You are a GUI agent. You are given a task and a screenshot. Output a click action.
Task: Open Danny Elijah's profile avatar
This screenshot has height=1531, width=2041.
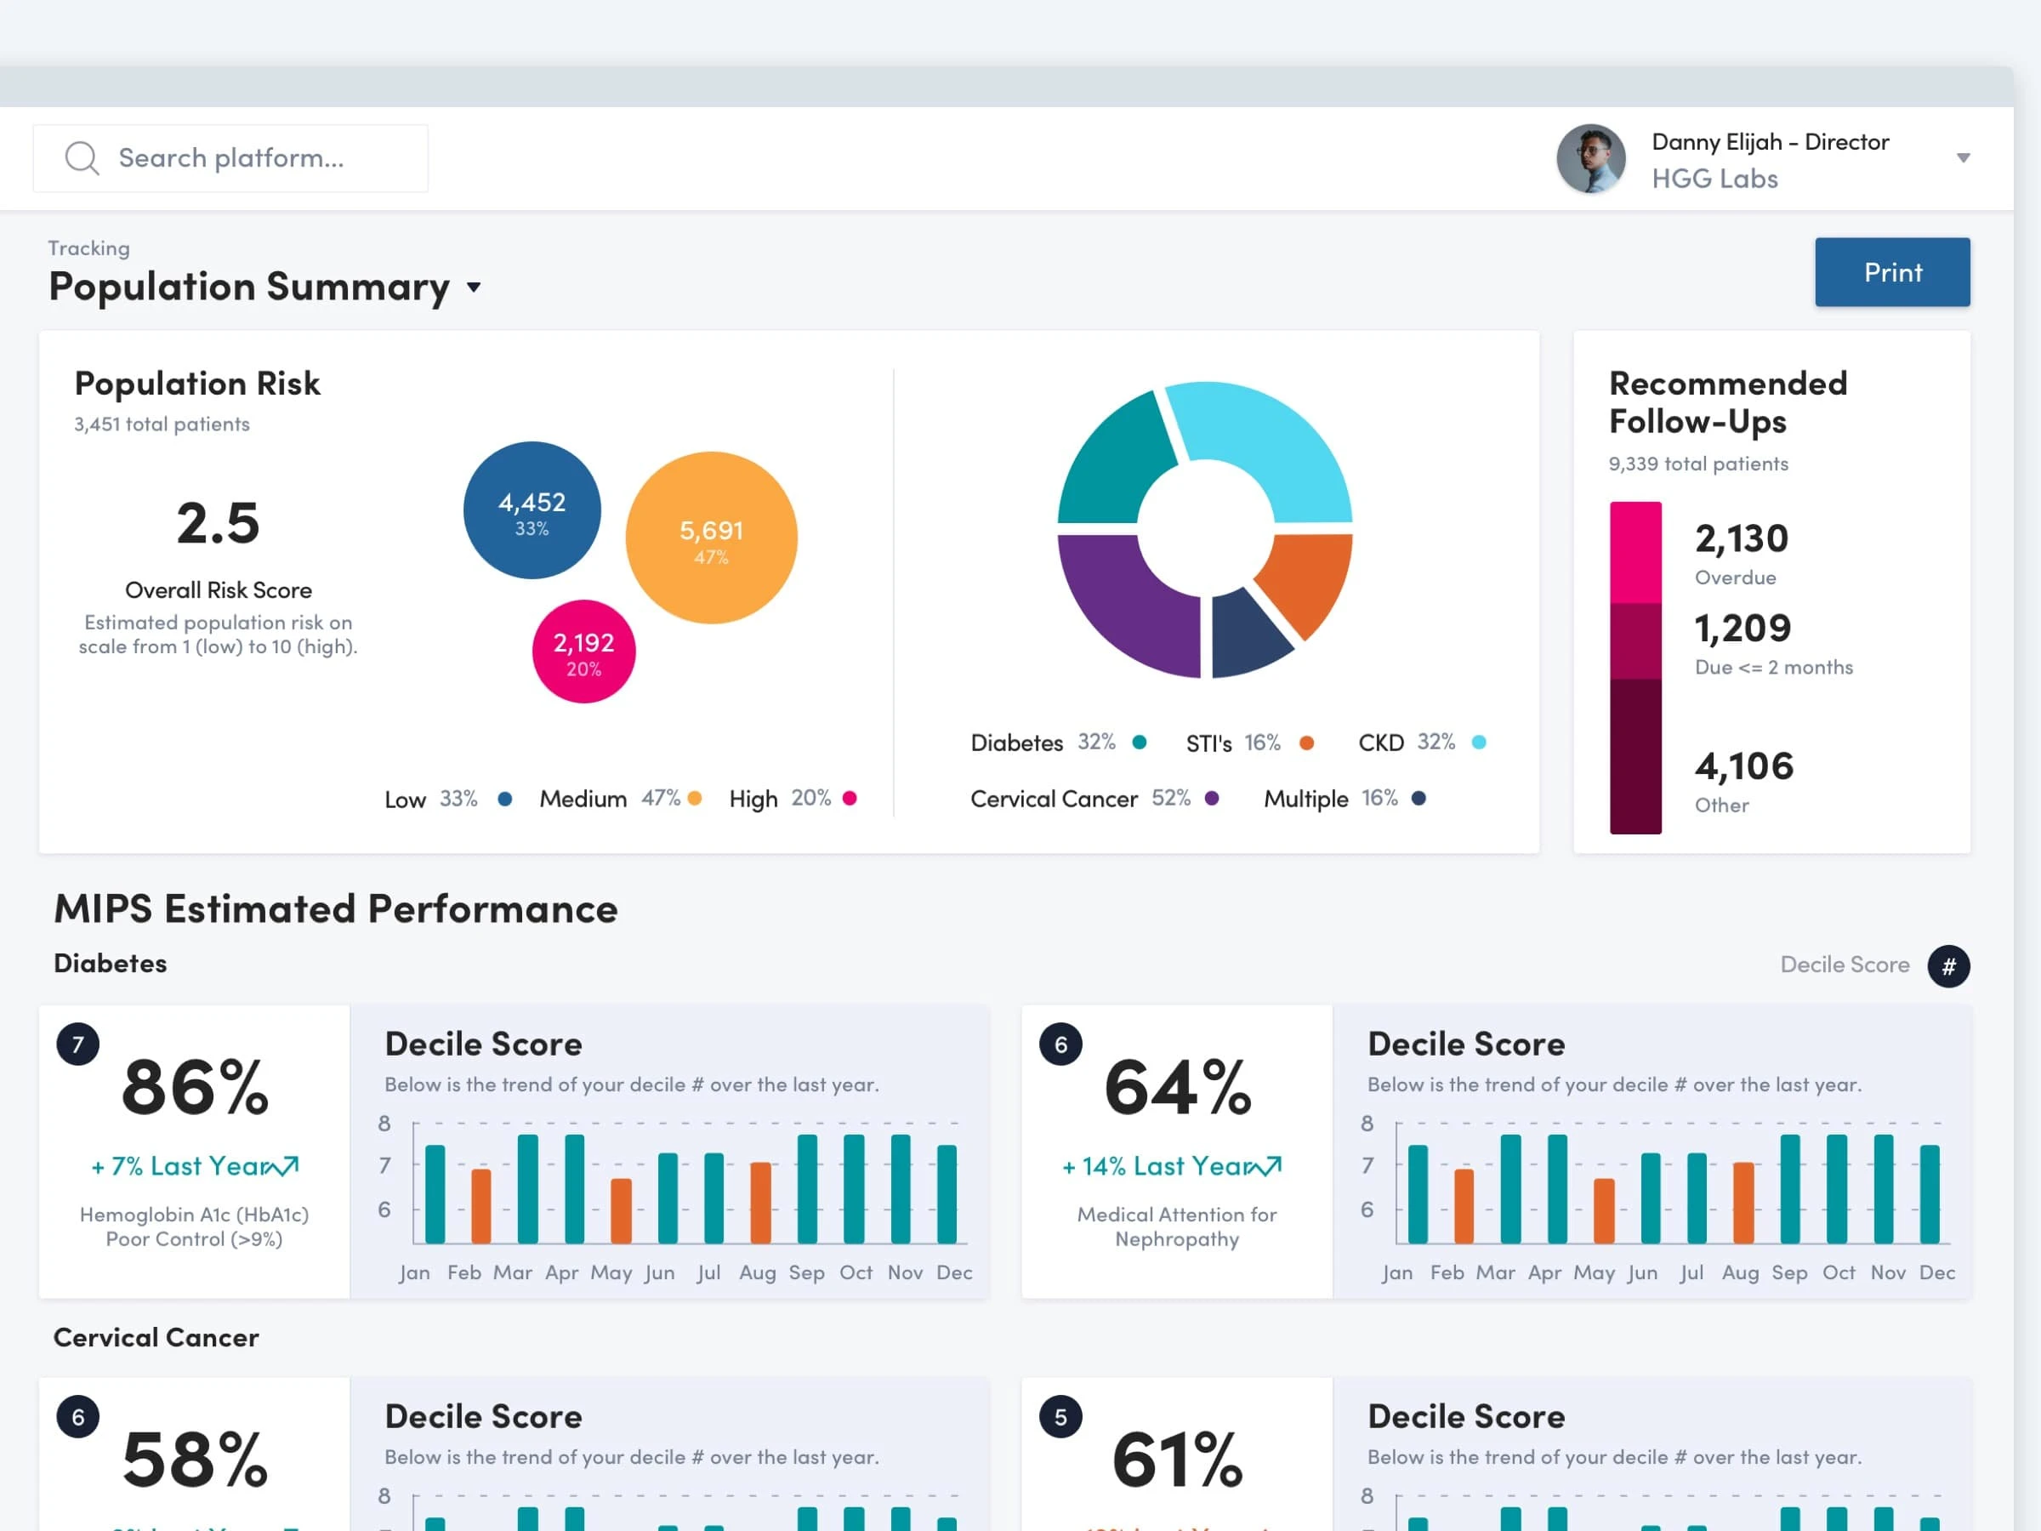click(x=1592, y=159)
